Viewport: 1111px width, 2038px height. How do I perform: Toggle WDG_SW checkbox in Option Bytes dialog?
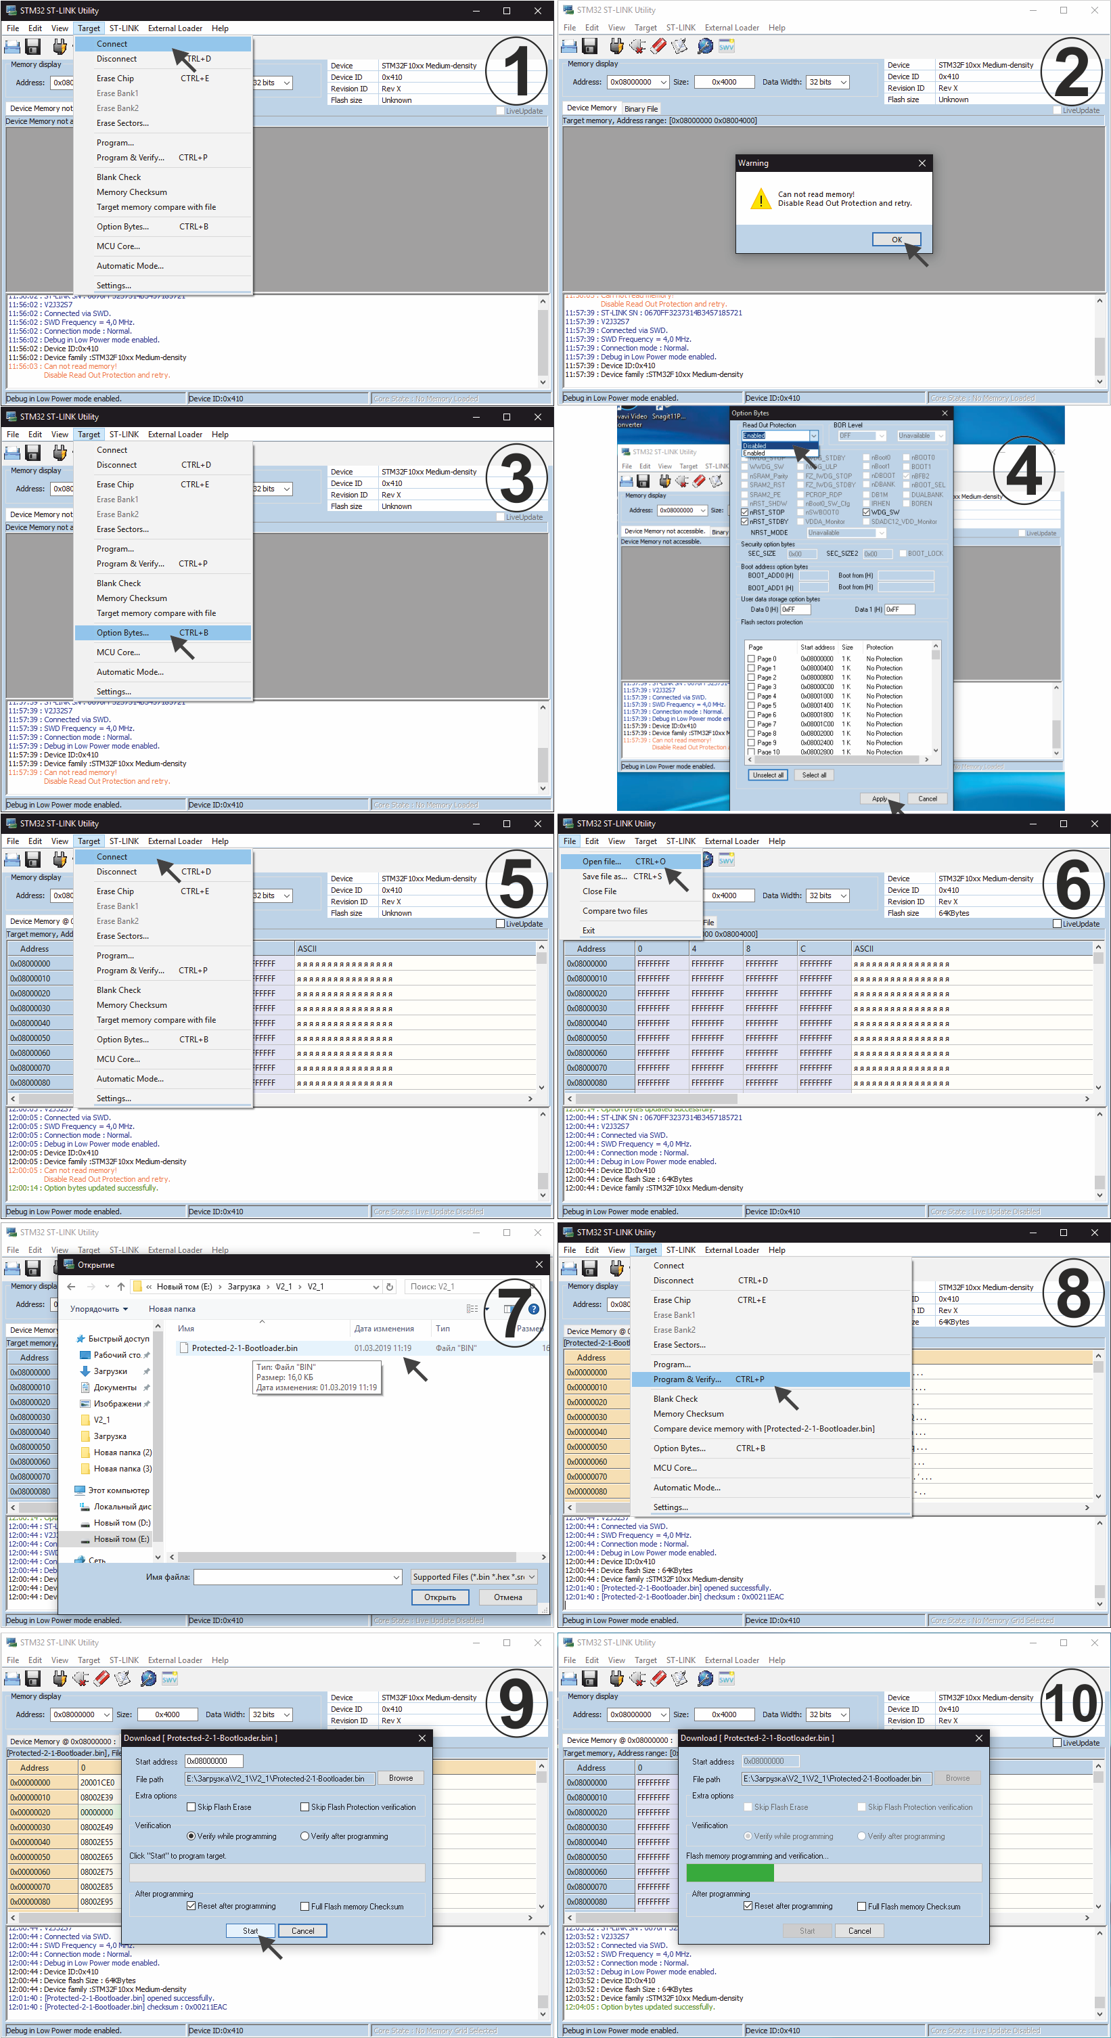[867, 512]
